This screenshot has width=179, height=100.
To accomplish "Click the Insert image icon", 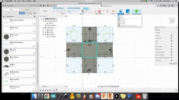I will click(x=121, y=11).
